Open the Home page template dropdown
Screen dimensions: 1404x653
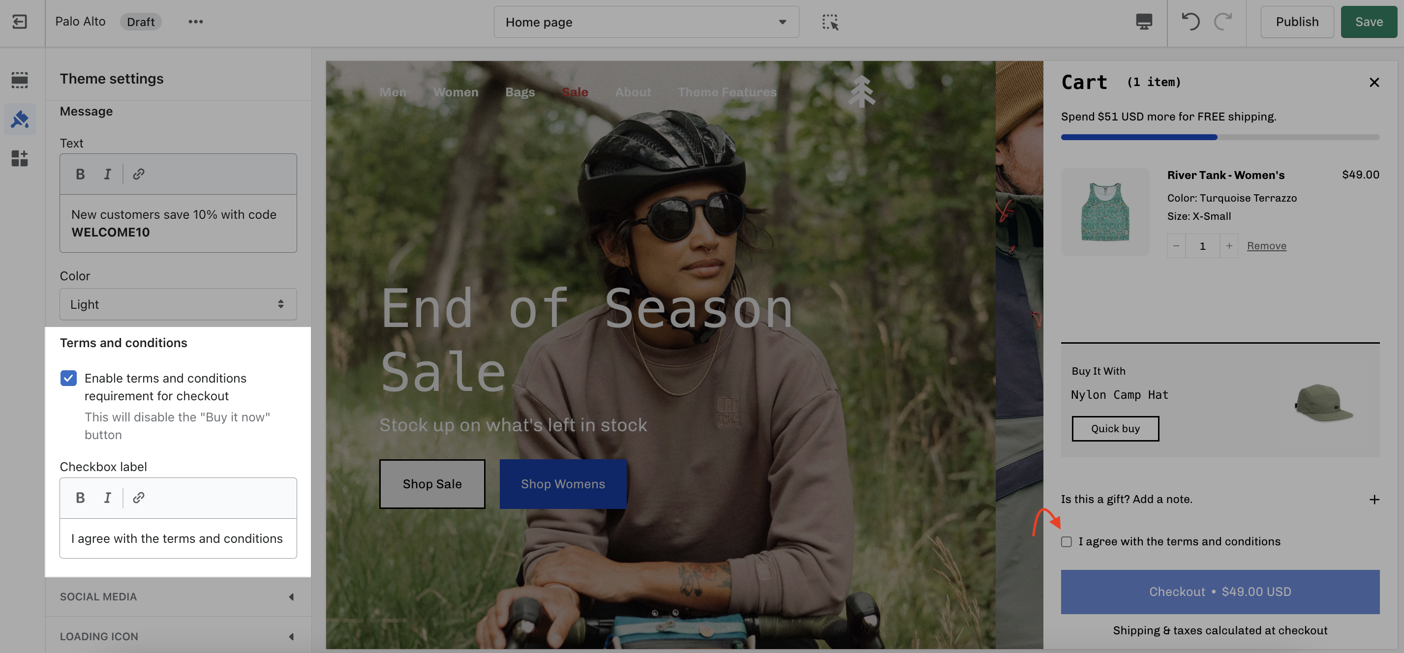point(646,22)
